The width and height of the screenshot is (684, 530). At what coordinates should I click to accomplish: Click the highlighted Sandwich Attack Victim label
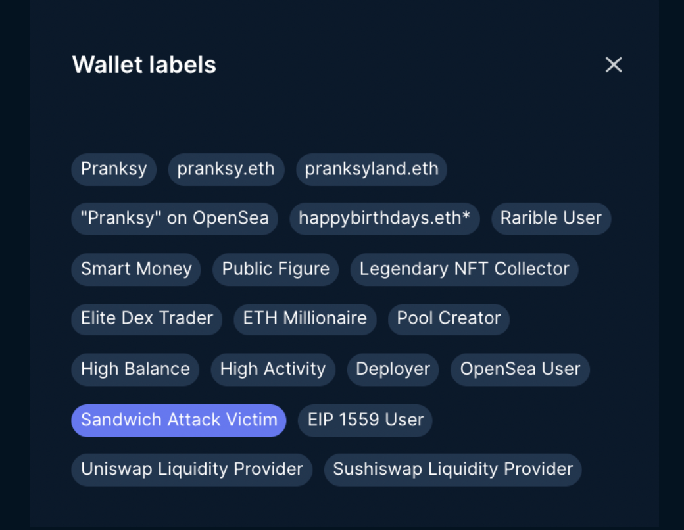tap(179, 420)
